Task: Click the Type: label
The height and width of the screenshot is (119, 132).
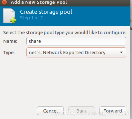Action: click(9, 53)
